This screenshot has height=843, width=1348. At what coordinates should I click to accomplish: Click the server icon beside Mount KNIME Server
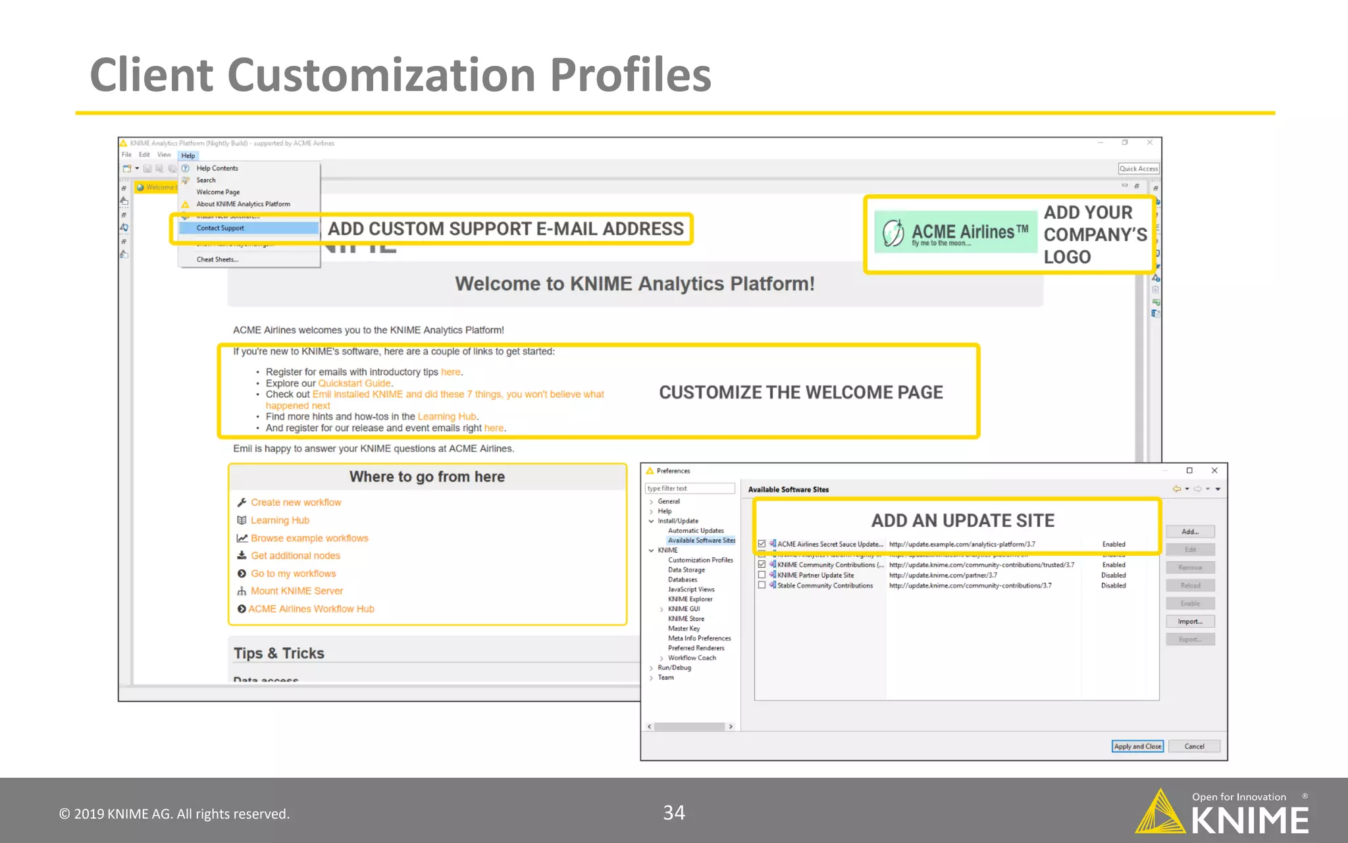tap(242, 591)
